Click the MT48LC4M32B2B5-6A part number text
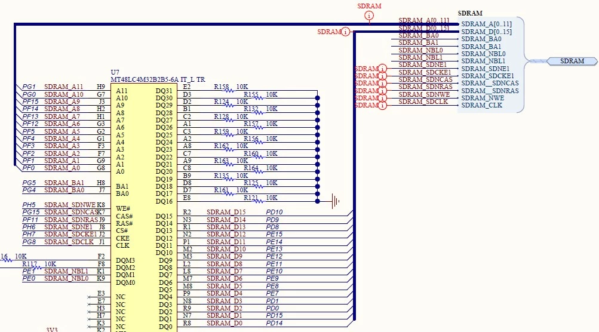The width and height of the screenshot is (599, 332). click(x=158, y=79)
